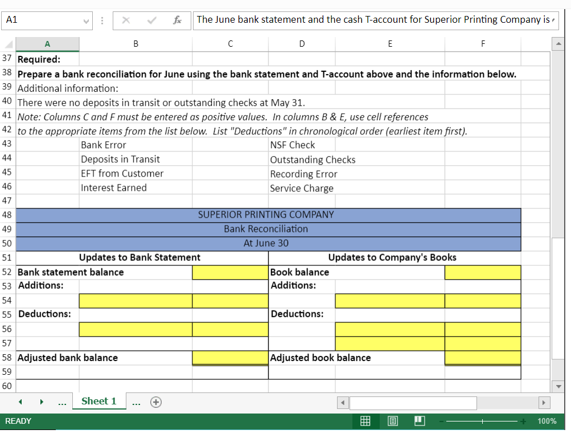571x442 pixels.
Task: Click the 'Outstanding Checks' cell
Action: [x=313, y=159]
